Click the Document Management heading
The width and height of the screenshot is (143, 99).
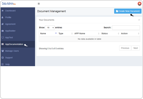point(52,11)
